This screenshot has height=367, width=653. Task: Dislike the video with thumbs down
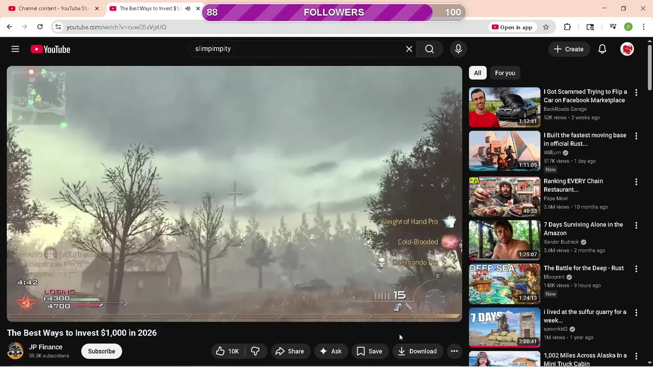[x=256, y=351]
